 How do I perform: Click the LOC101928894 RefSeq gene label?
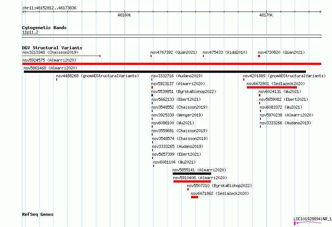tap(313, 219)
